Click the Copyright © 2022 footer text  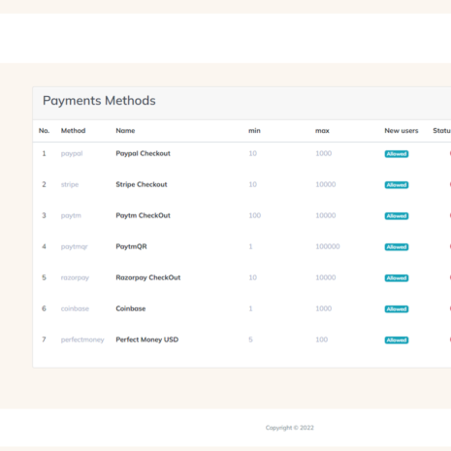click(290, 428)
